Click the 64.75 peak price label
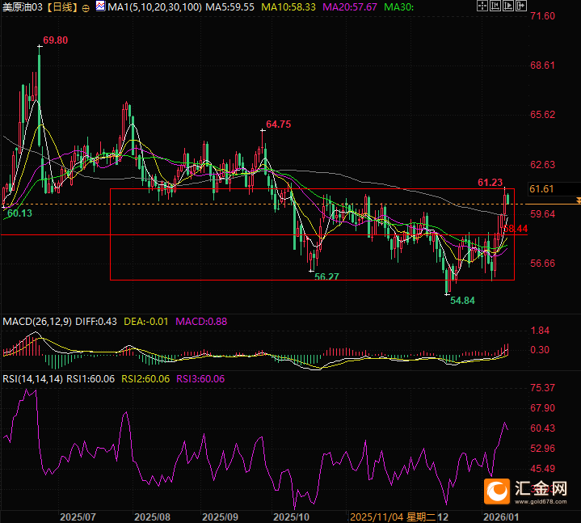 coord(278,124)
